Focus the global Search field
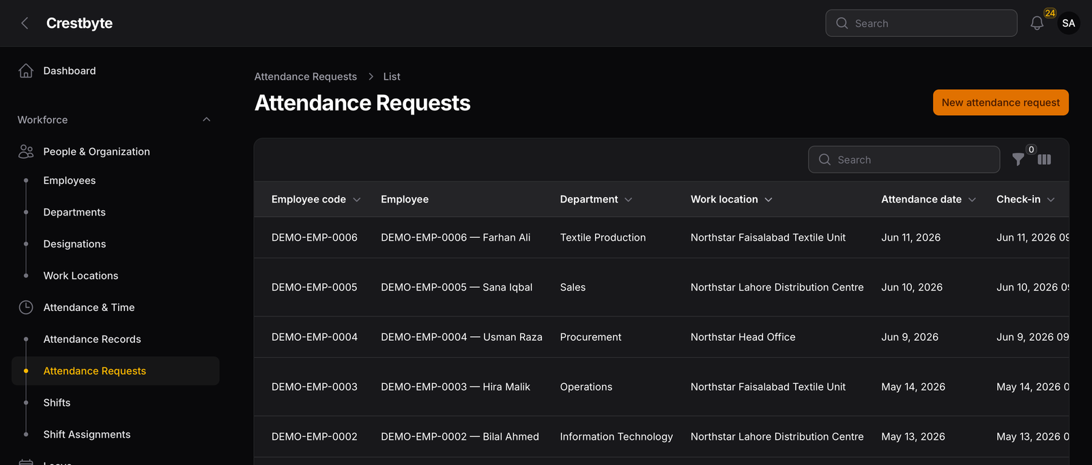The image size is (1092, 465). [x=921, y=23]
